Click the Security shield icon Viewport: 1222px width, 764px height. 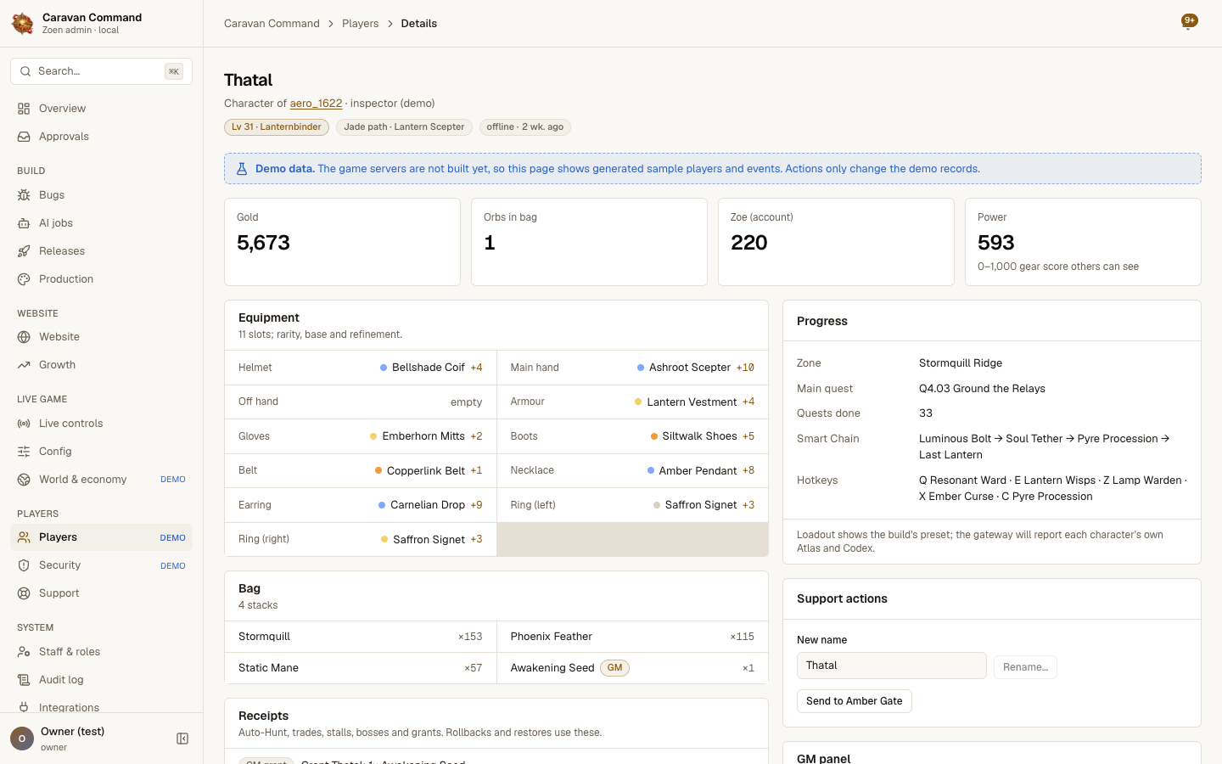tap(24, 565)
